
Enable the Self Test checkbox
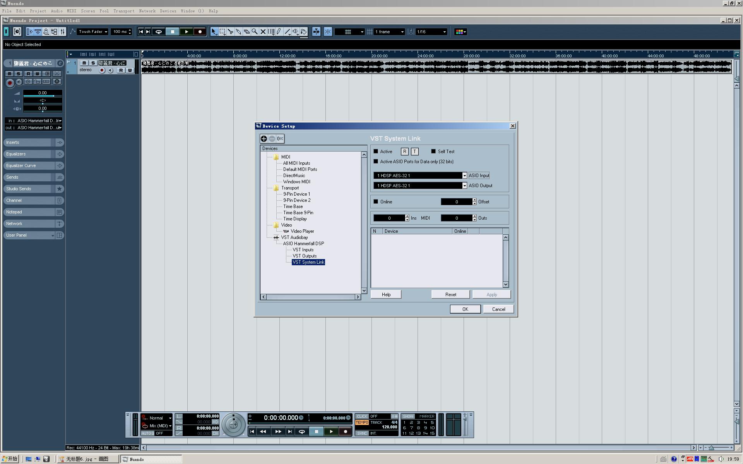(433, 152)
